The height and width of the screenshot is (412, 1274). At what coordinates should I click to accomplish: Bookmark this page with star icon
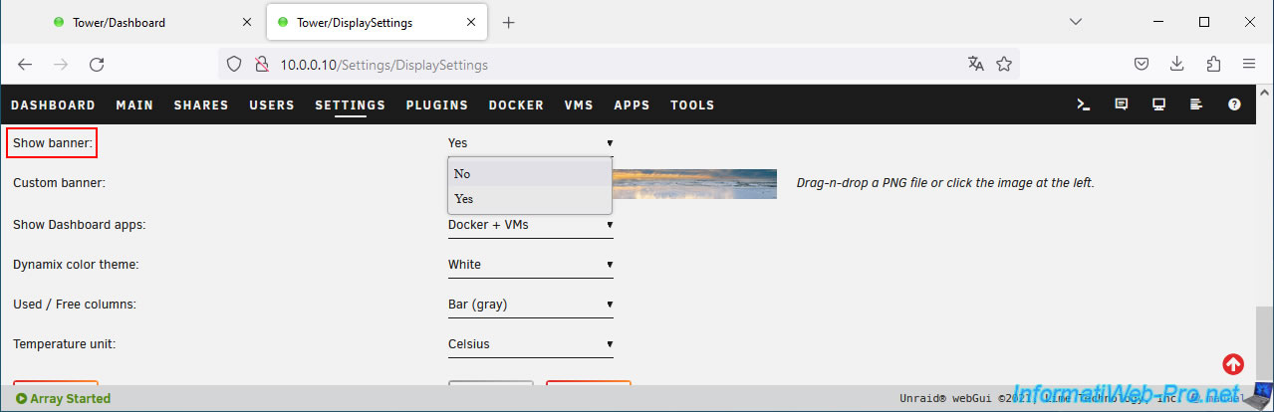1004,64
